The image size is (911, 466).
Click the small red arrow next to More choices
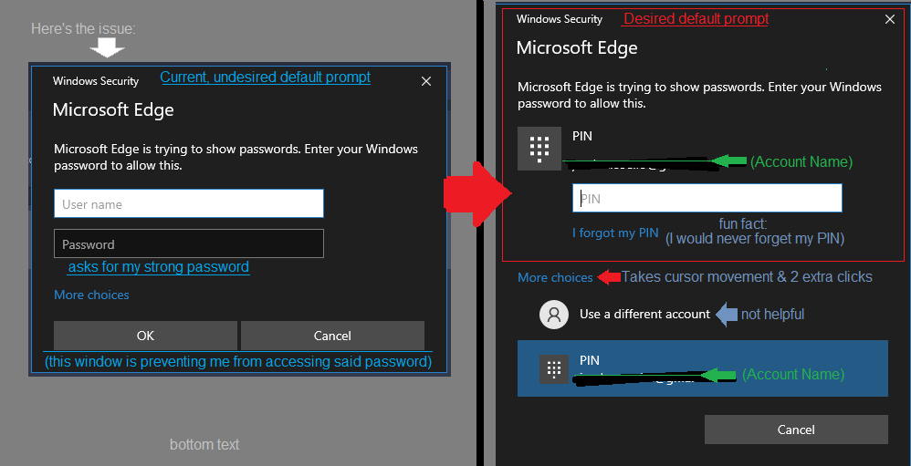click(609, 277)
